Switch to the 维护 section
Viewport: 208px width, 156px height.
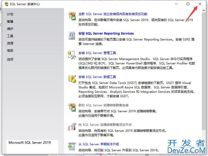(10, 29)
